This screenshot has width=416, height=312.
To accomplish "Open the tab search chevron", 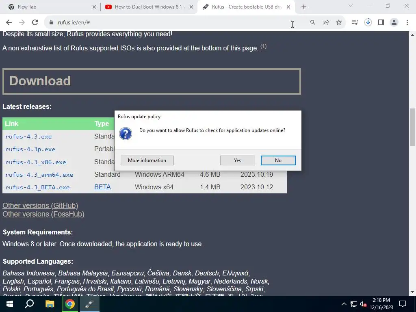I will (x=351, y=6).
